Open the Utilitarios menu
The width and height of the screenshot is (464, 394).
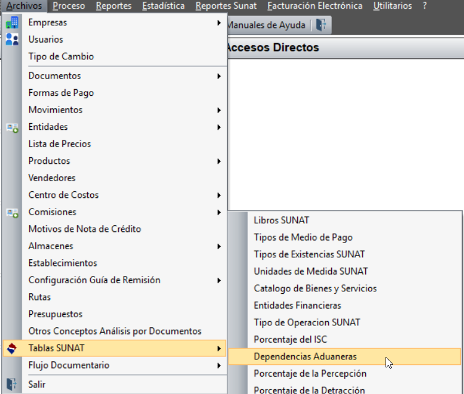click(x=392, y=6)
